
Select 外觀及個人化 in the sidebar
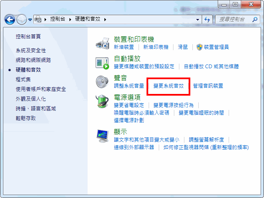click(x=31, y=99)
